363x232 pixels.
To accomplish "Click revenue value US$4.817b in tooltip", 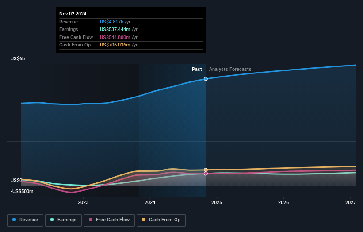I will tap(111, 22).
